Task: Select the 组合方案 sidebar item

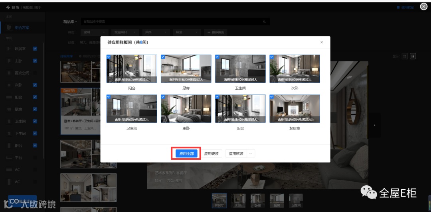Action: (x=22, y=28)
